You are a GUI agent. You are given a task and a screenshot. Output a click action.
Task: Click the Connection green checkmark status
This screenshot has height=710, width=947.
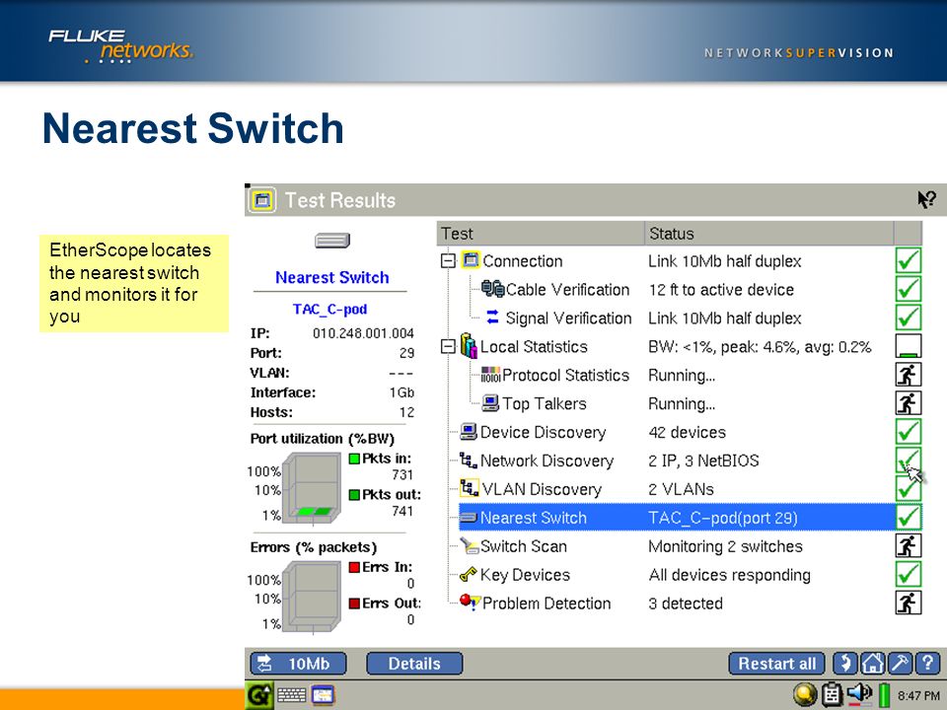(908, 260)
